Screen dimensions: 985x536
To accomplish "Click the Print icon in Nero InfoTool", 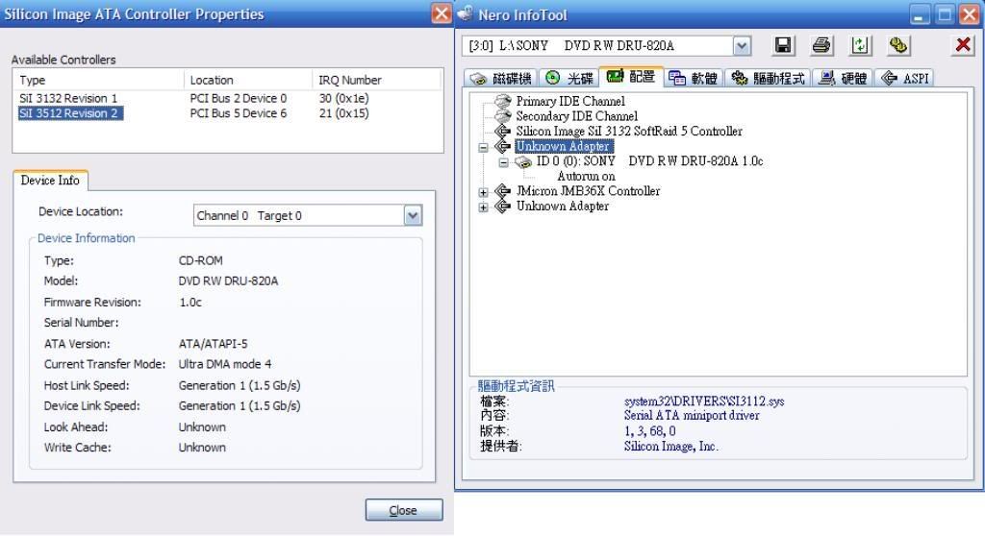I will coord(821,45).
